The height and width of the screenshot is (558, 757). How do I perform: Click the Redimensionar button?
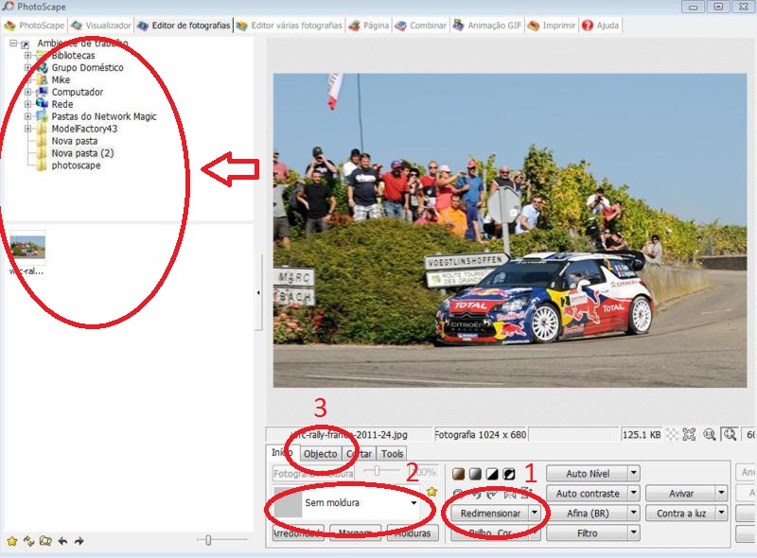(x=490, y=514)
